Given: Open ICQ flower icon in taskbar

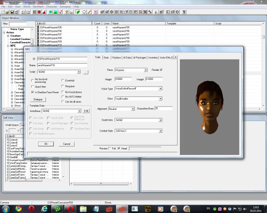Looking at the screenshot, I should tap(58, 209).
